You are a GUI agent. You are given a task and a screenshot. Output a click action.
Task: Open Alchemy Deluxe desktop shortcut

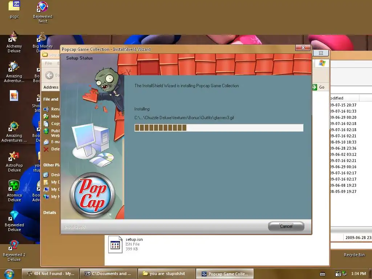click(14, 42)
